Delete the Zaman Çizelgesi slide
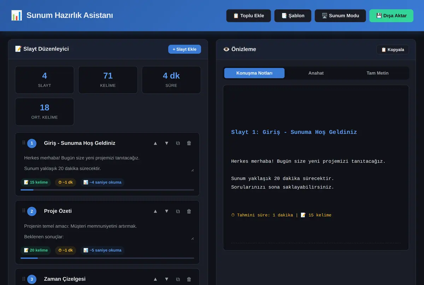The height and width of the screenshot is (285, 424). [x=189, y=279]
